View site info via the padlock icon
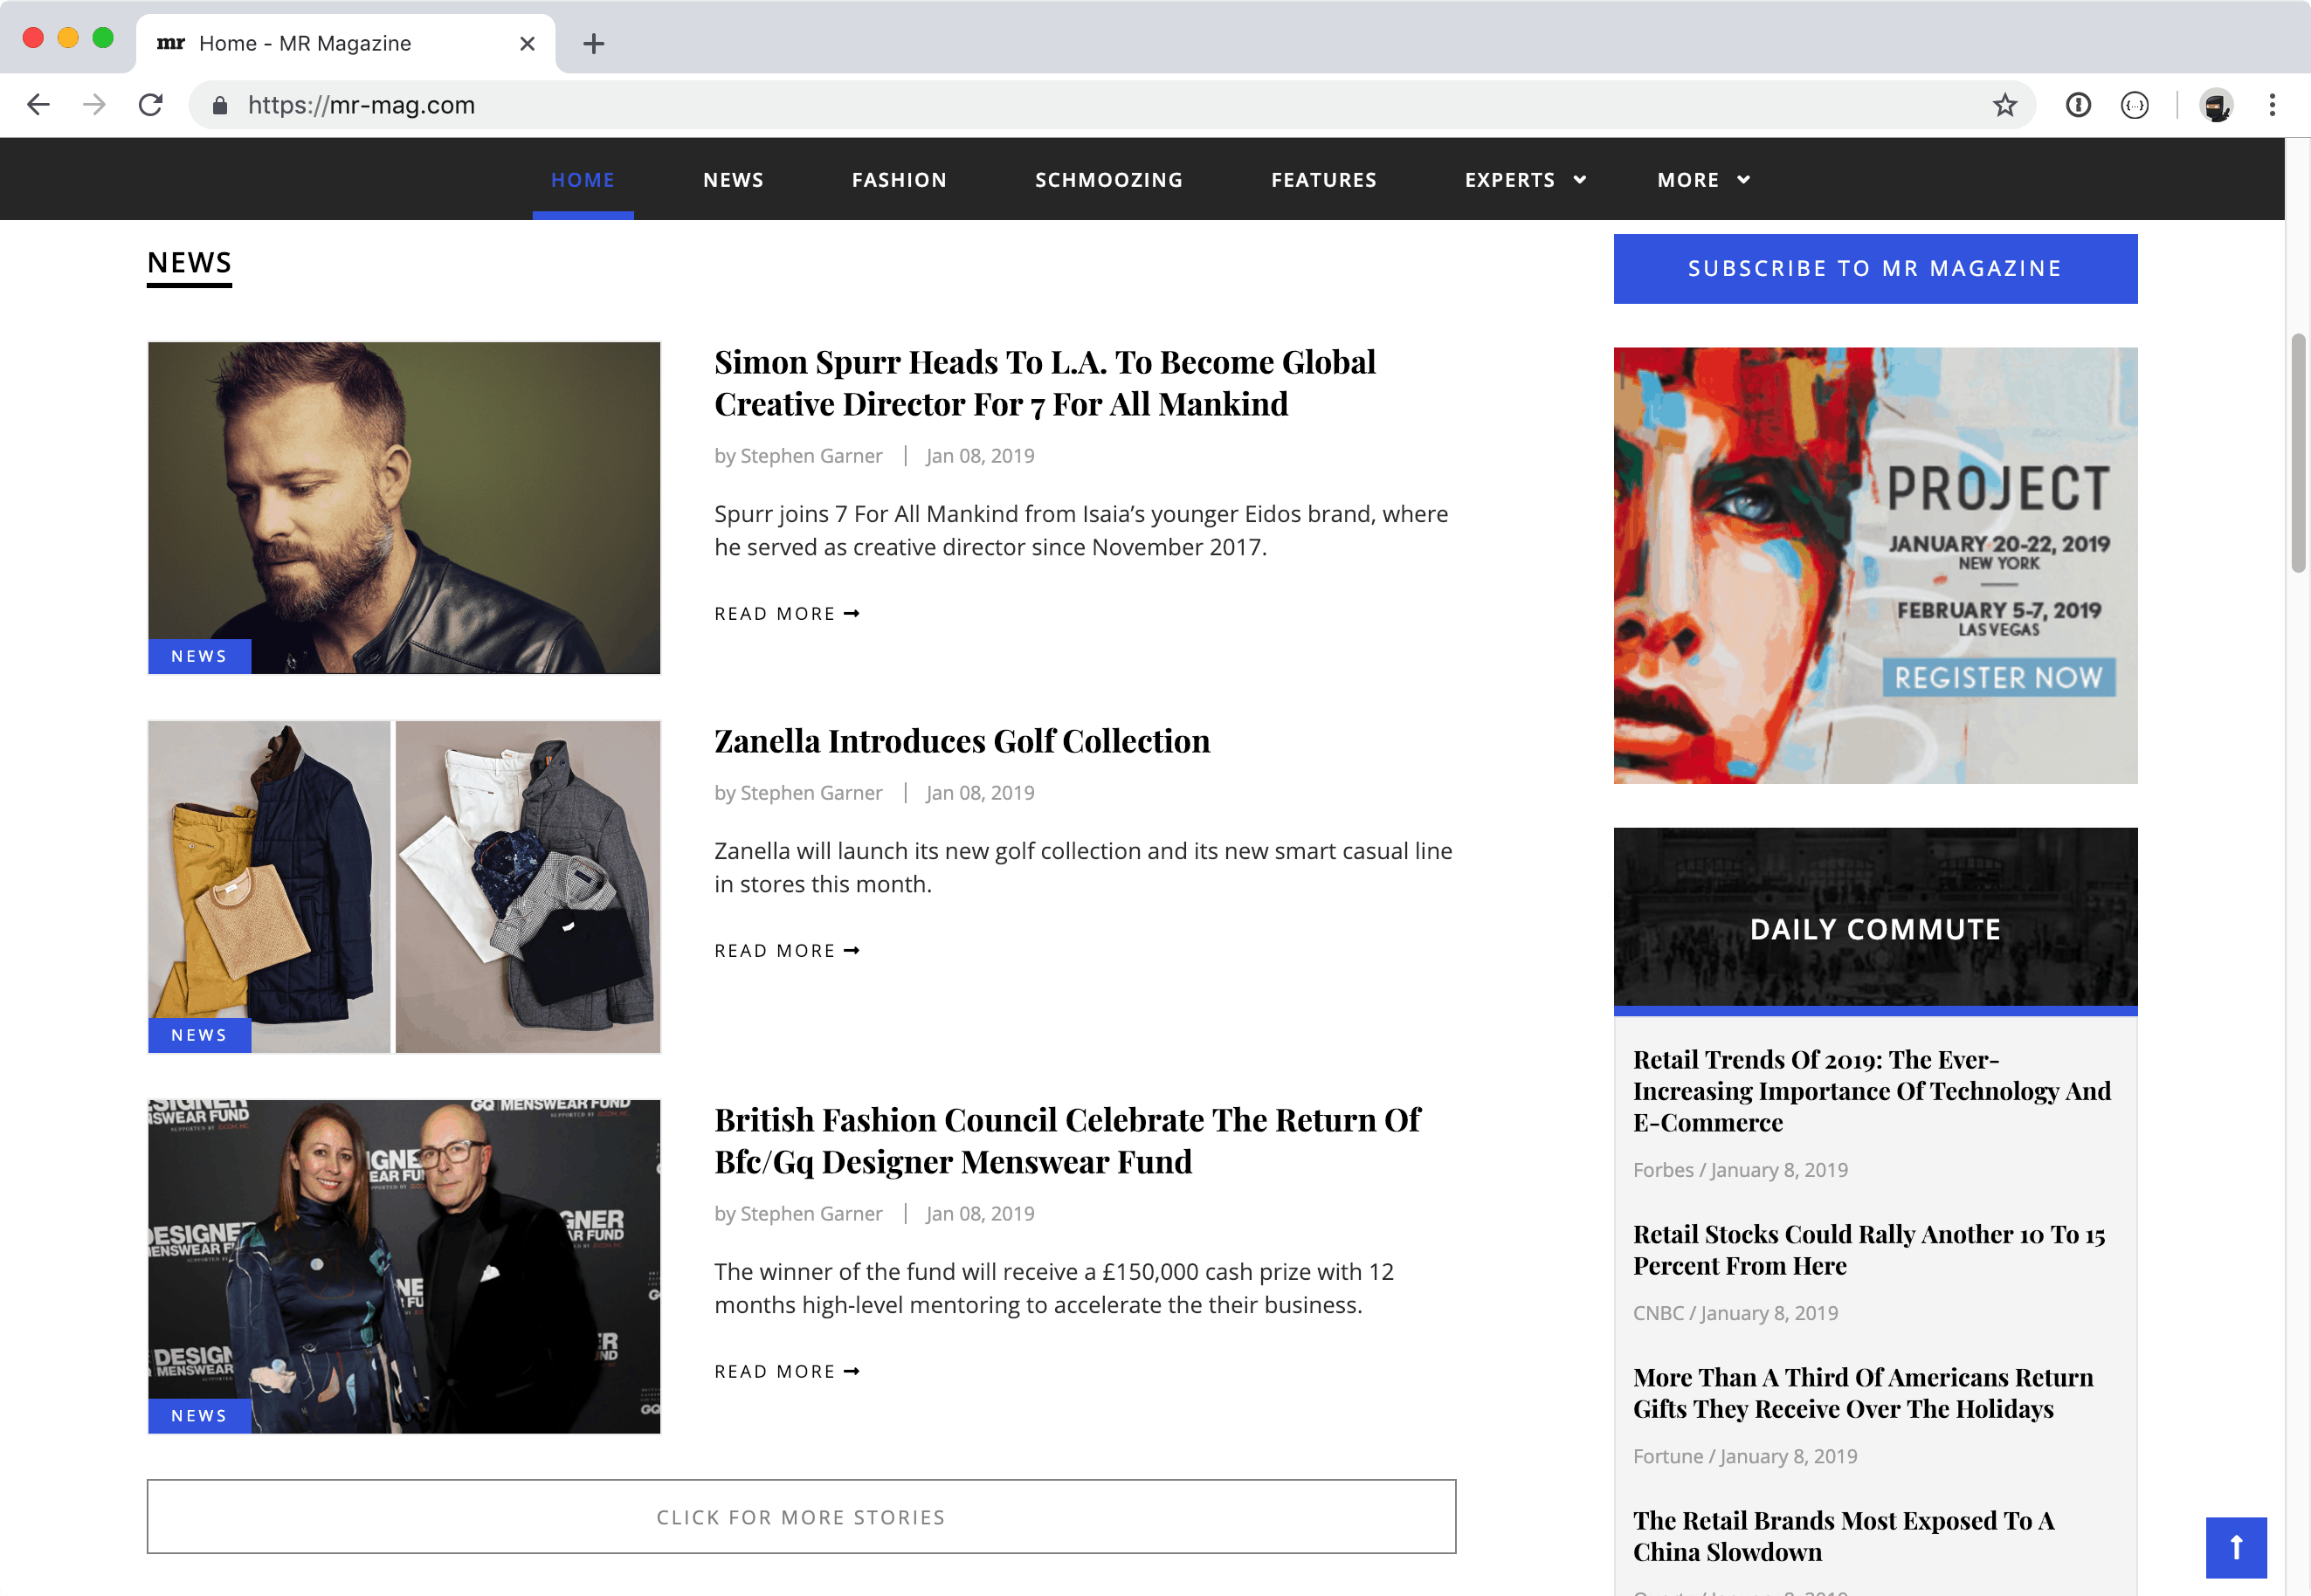 [x=220, y=106]
